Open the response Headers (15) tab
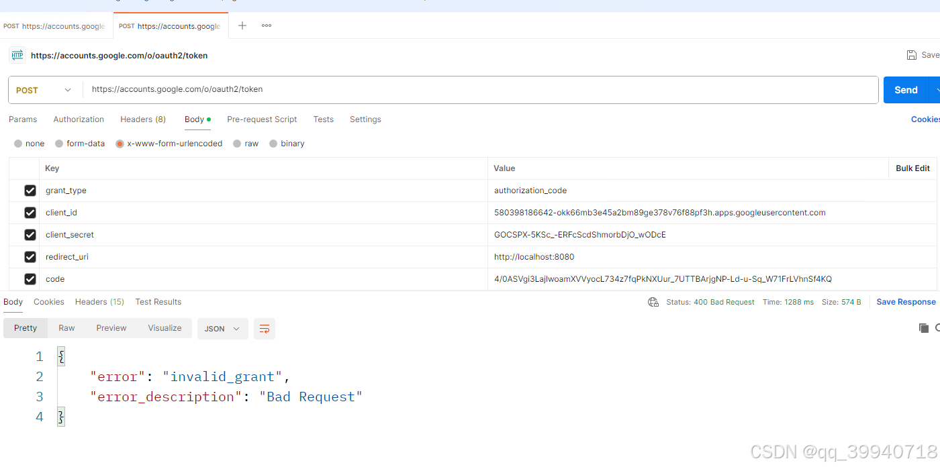This screenshot has height=469, width=940. pyautogui.click(x=99, y=302)
